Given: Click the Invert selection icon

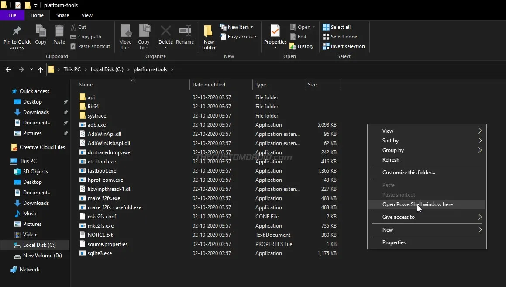Looking at the screenshot, I should (x=344, y=46).
